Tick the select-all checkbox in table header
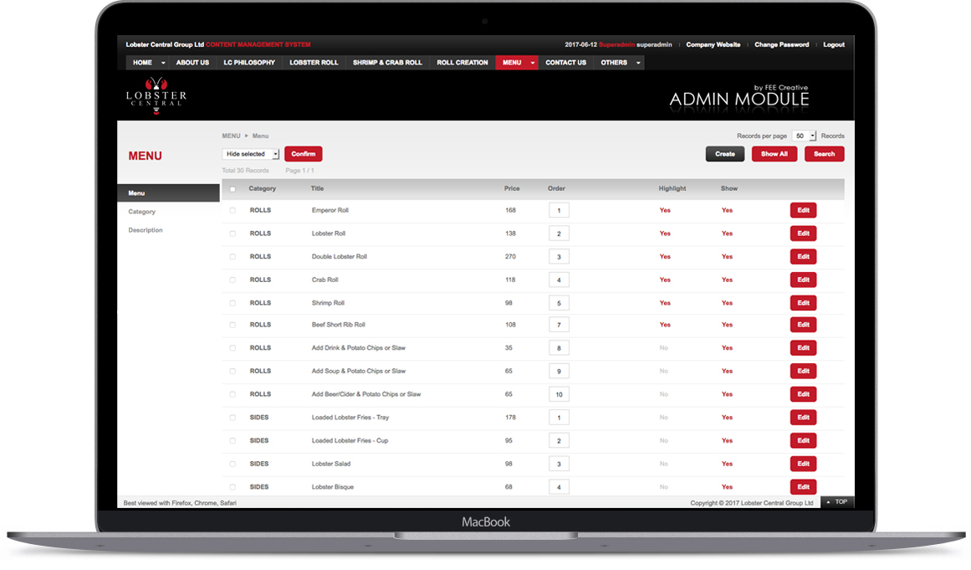971x570 pixels. 233,189
